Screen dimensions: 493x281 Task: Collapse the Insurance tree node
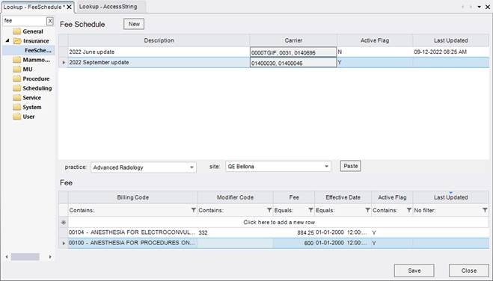click(x=7, y=40)
